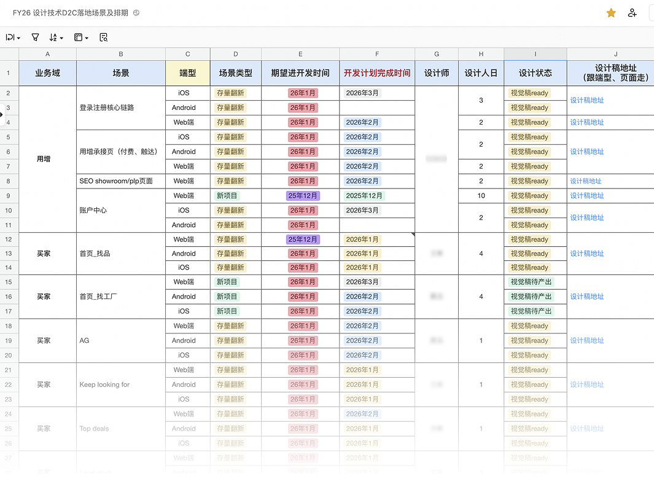The image size is (654, 479).
Task: Select row number 9
Action: pos(9,196)
